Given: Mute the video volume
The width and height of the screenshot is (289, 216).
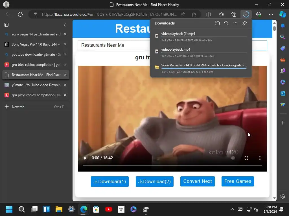Looking at the screenshot, I should [233, 158].
